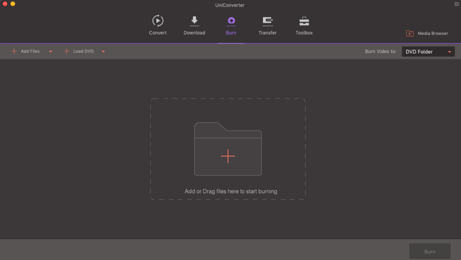Open the Toolbox tab

click(x=304, y=25)
